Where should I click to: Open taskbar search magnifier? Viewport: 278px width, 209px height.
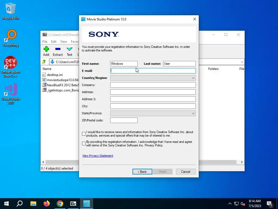(20, 204)
